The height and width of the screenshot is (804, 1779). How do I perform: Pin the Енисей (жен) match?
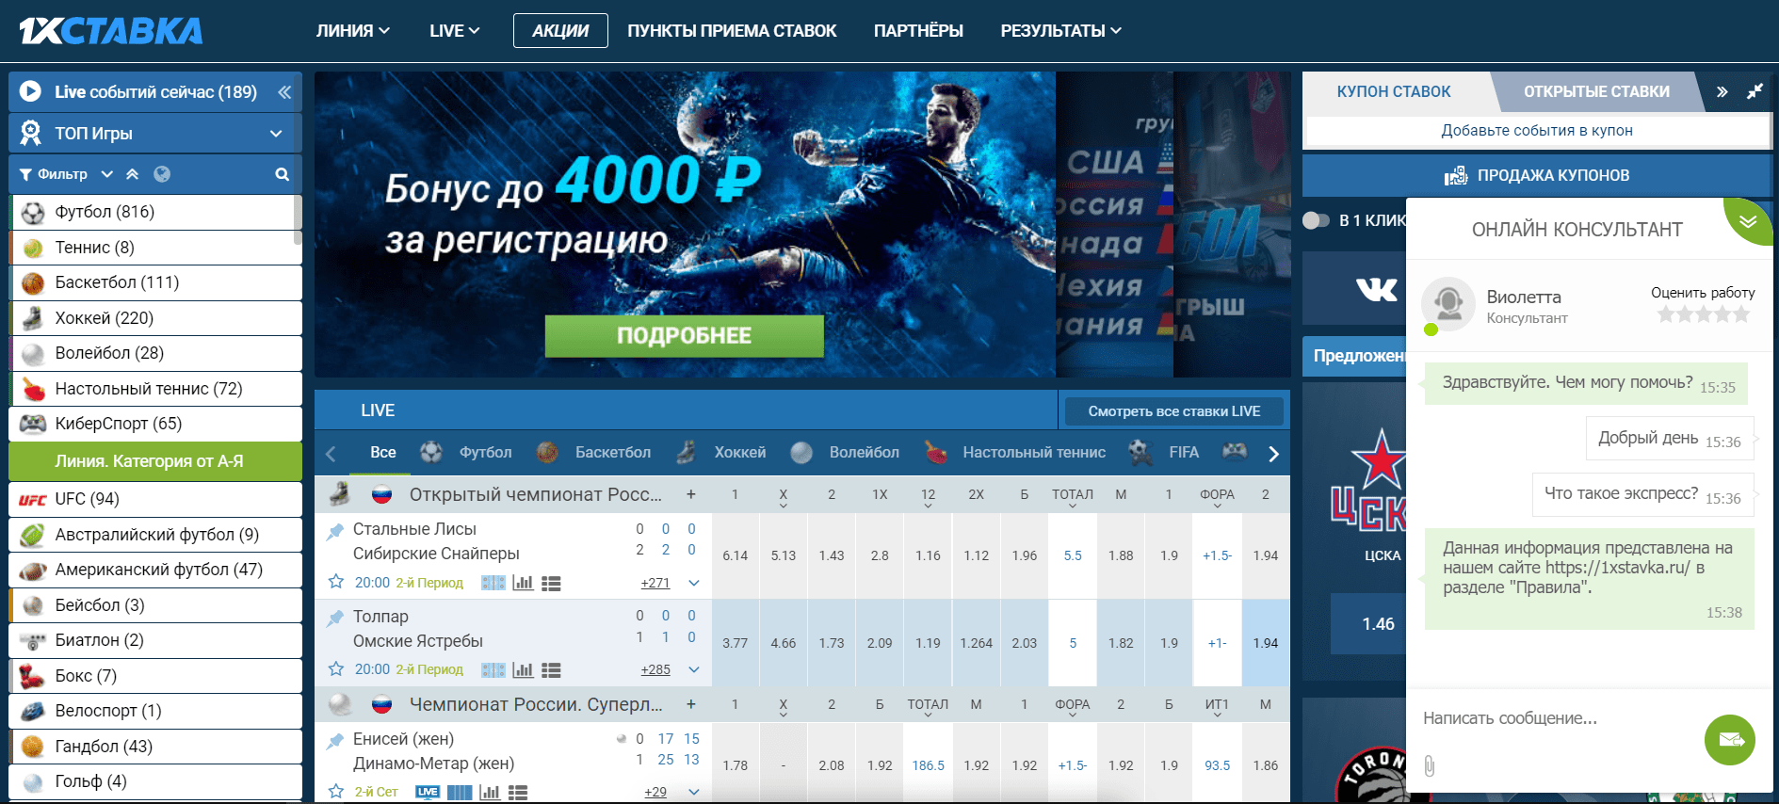point(334,741)
